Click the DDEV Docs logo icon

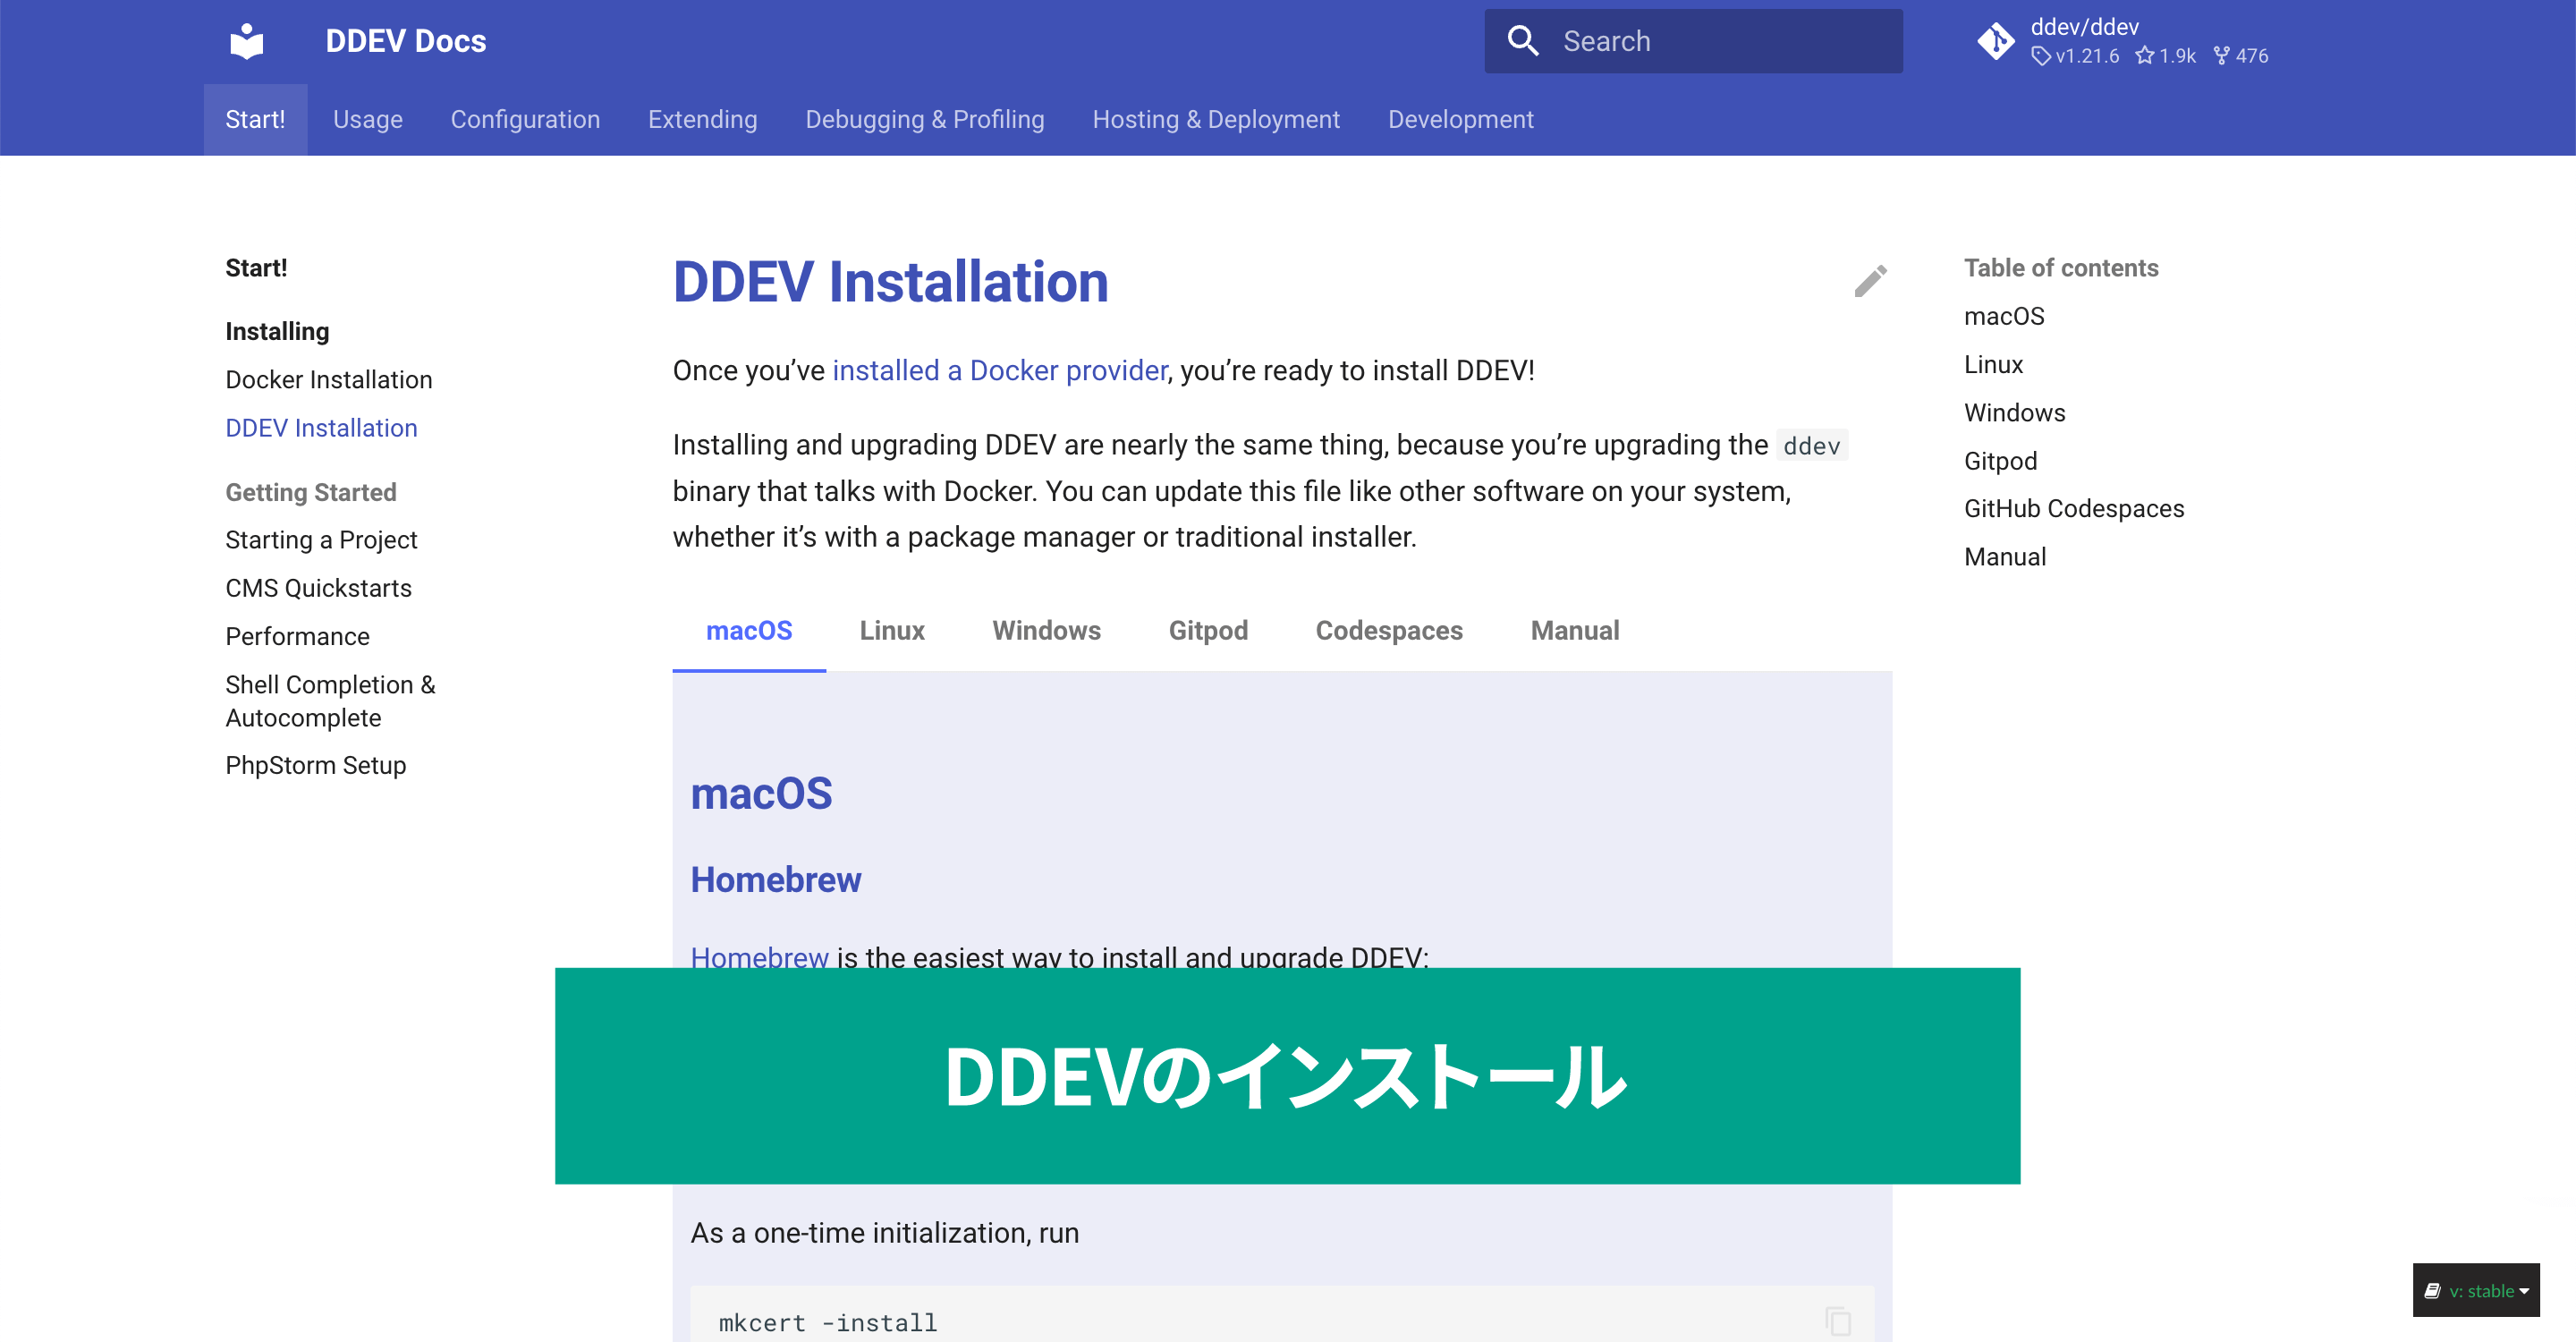tap(246, 41)
